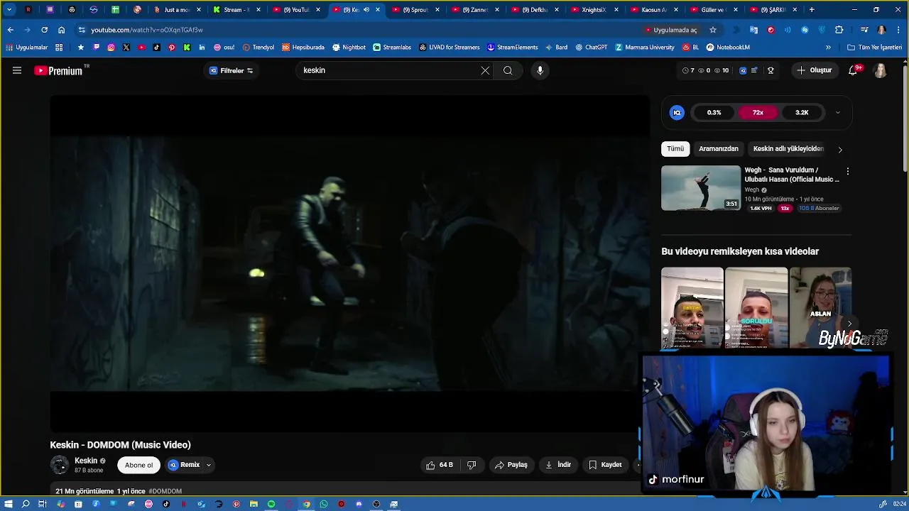Open Instagram bookmark icon in bookmarks bar

(x=111, y=48)
